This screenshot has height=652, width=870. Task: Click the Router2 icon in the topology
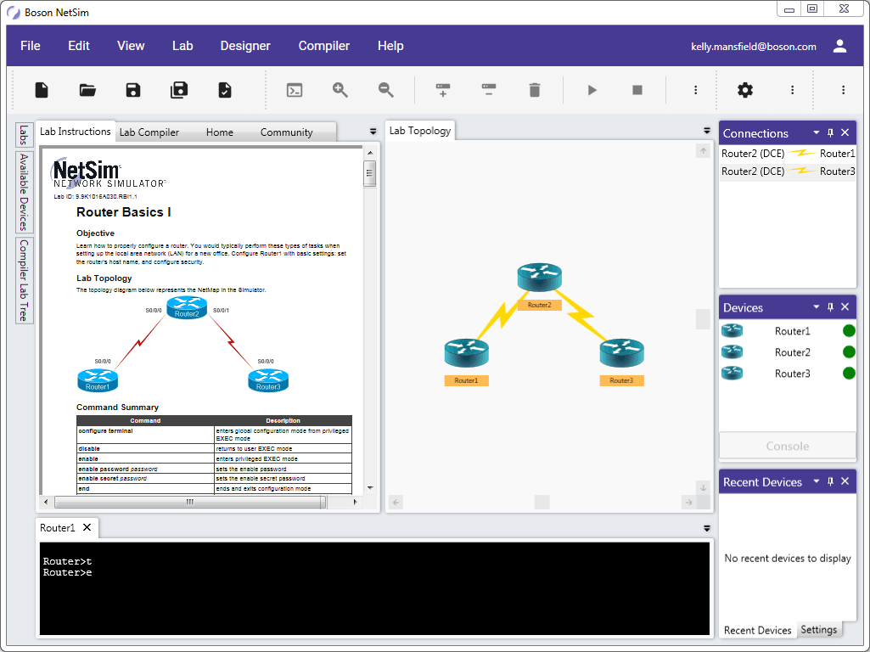[x=539, y=278]
